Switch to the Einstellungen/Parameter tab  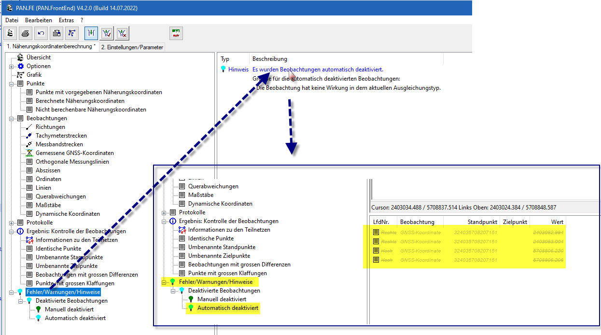132,47
